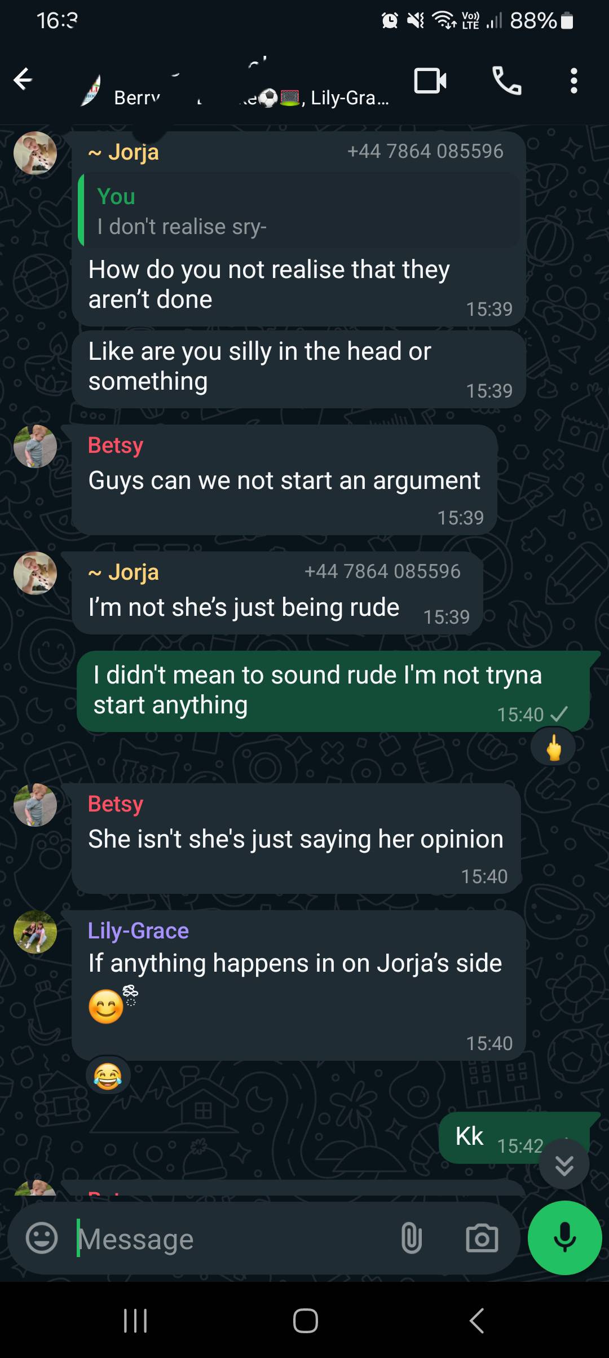
Task: Open Lily-Grace's profile picture
Action: 35,932
